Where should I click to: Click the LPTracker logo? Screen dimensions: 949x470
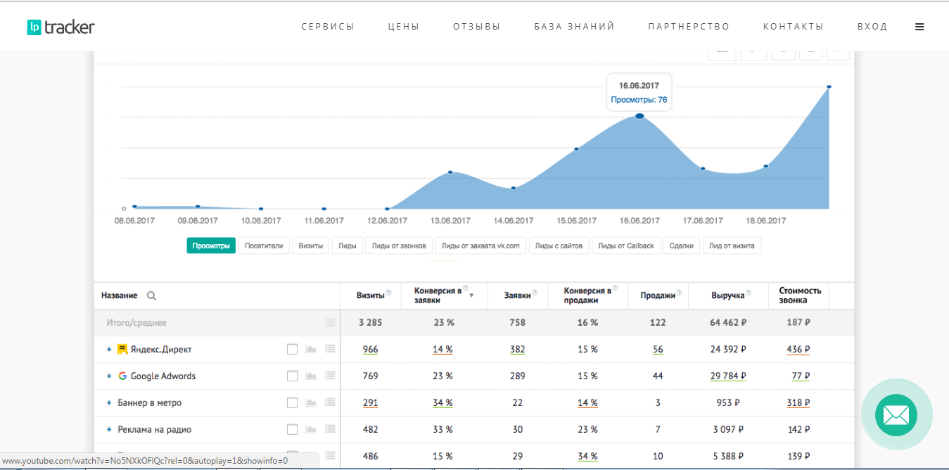point(60,27)
